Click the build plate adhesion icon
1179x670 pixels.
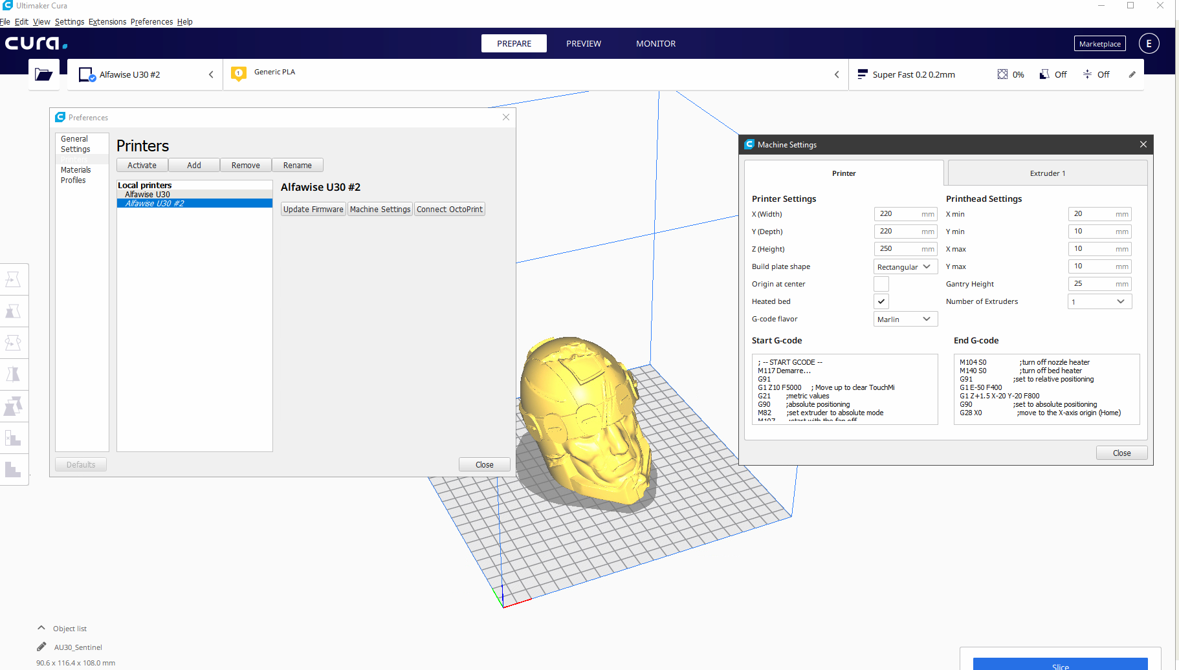coord(1087,74)
